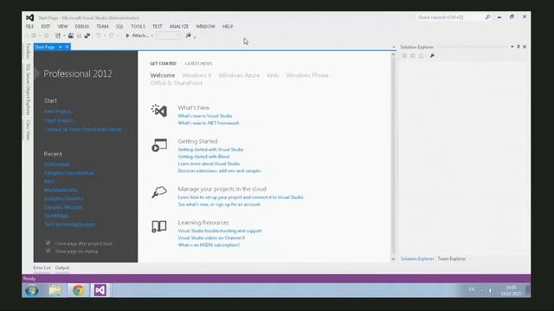Click the New Project... link
Screen dimensions: 554x311
coord(59,111)
